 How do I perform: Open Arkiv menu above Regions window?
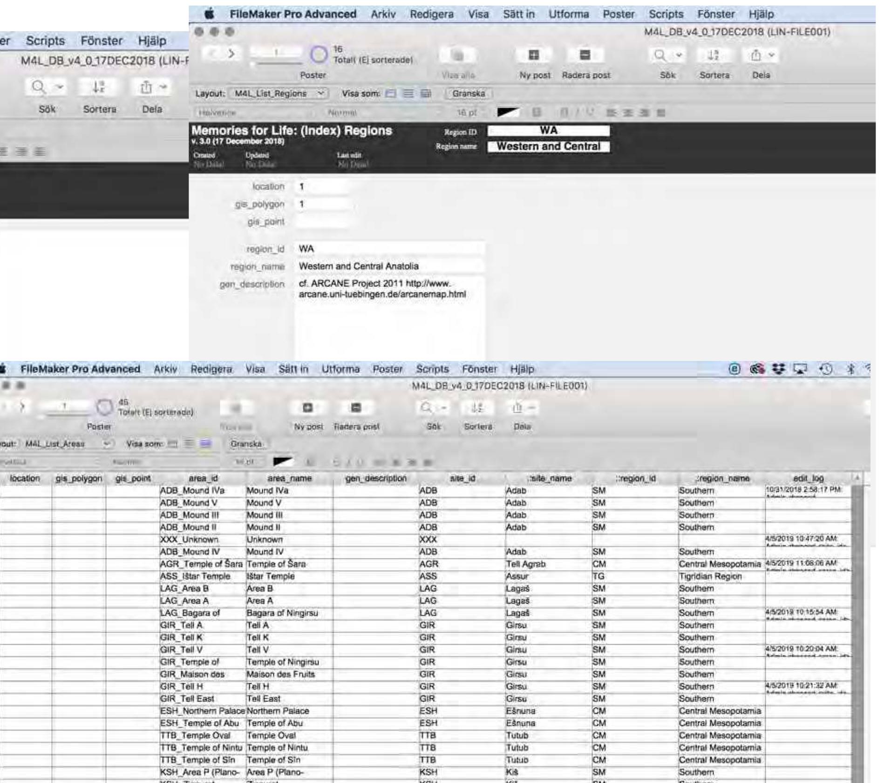point(383,14)
